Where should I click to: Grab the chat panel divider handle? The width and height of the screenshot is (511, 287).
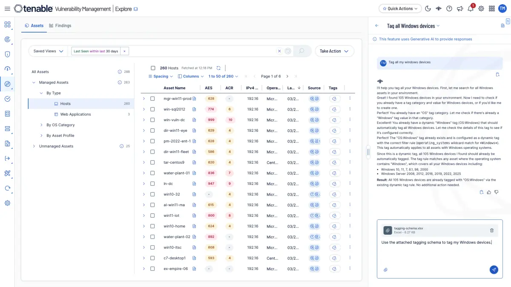click(368, 152)
